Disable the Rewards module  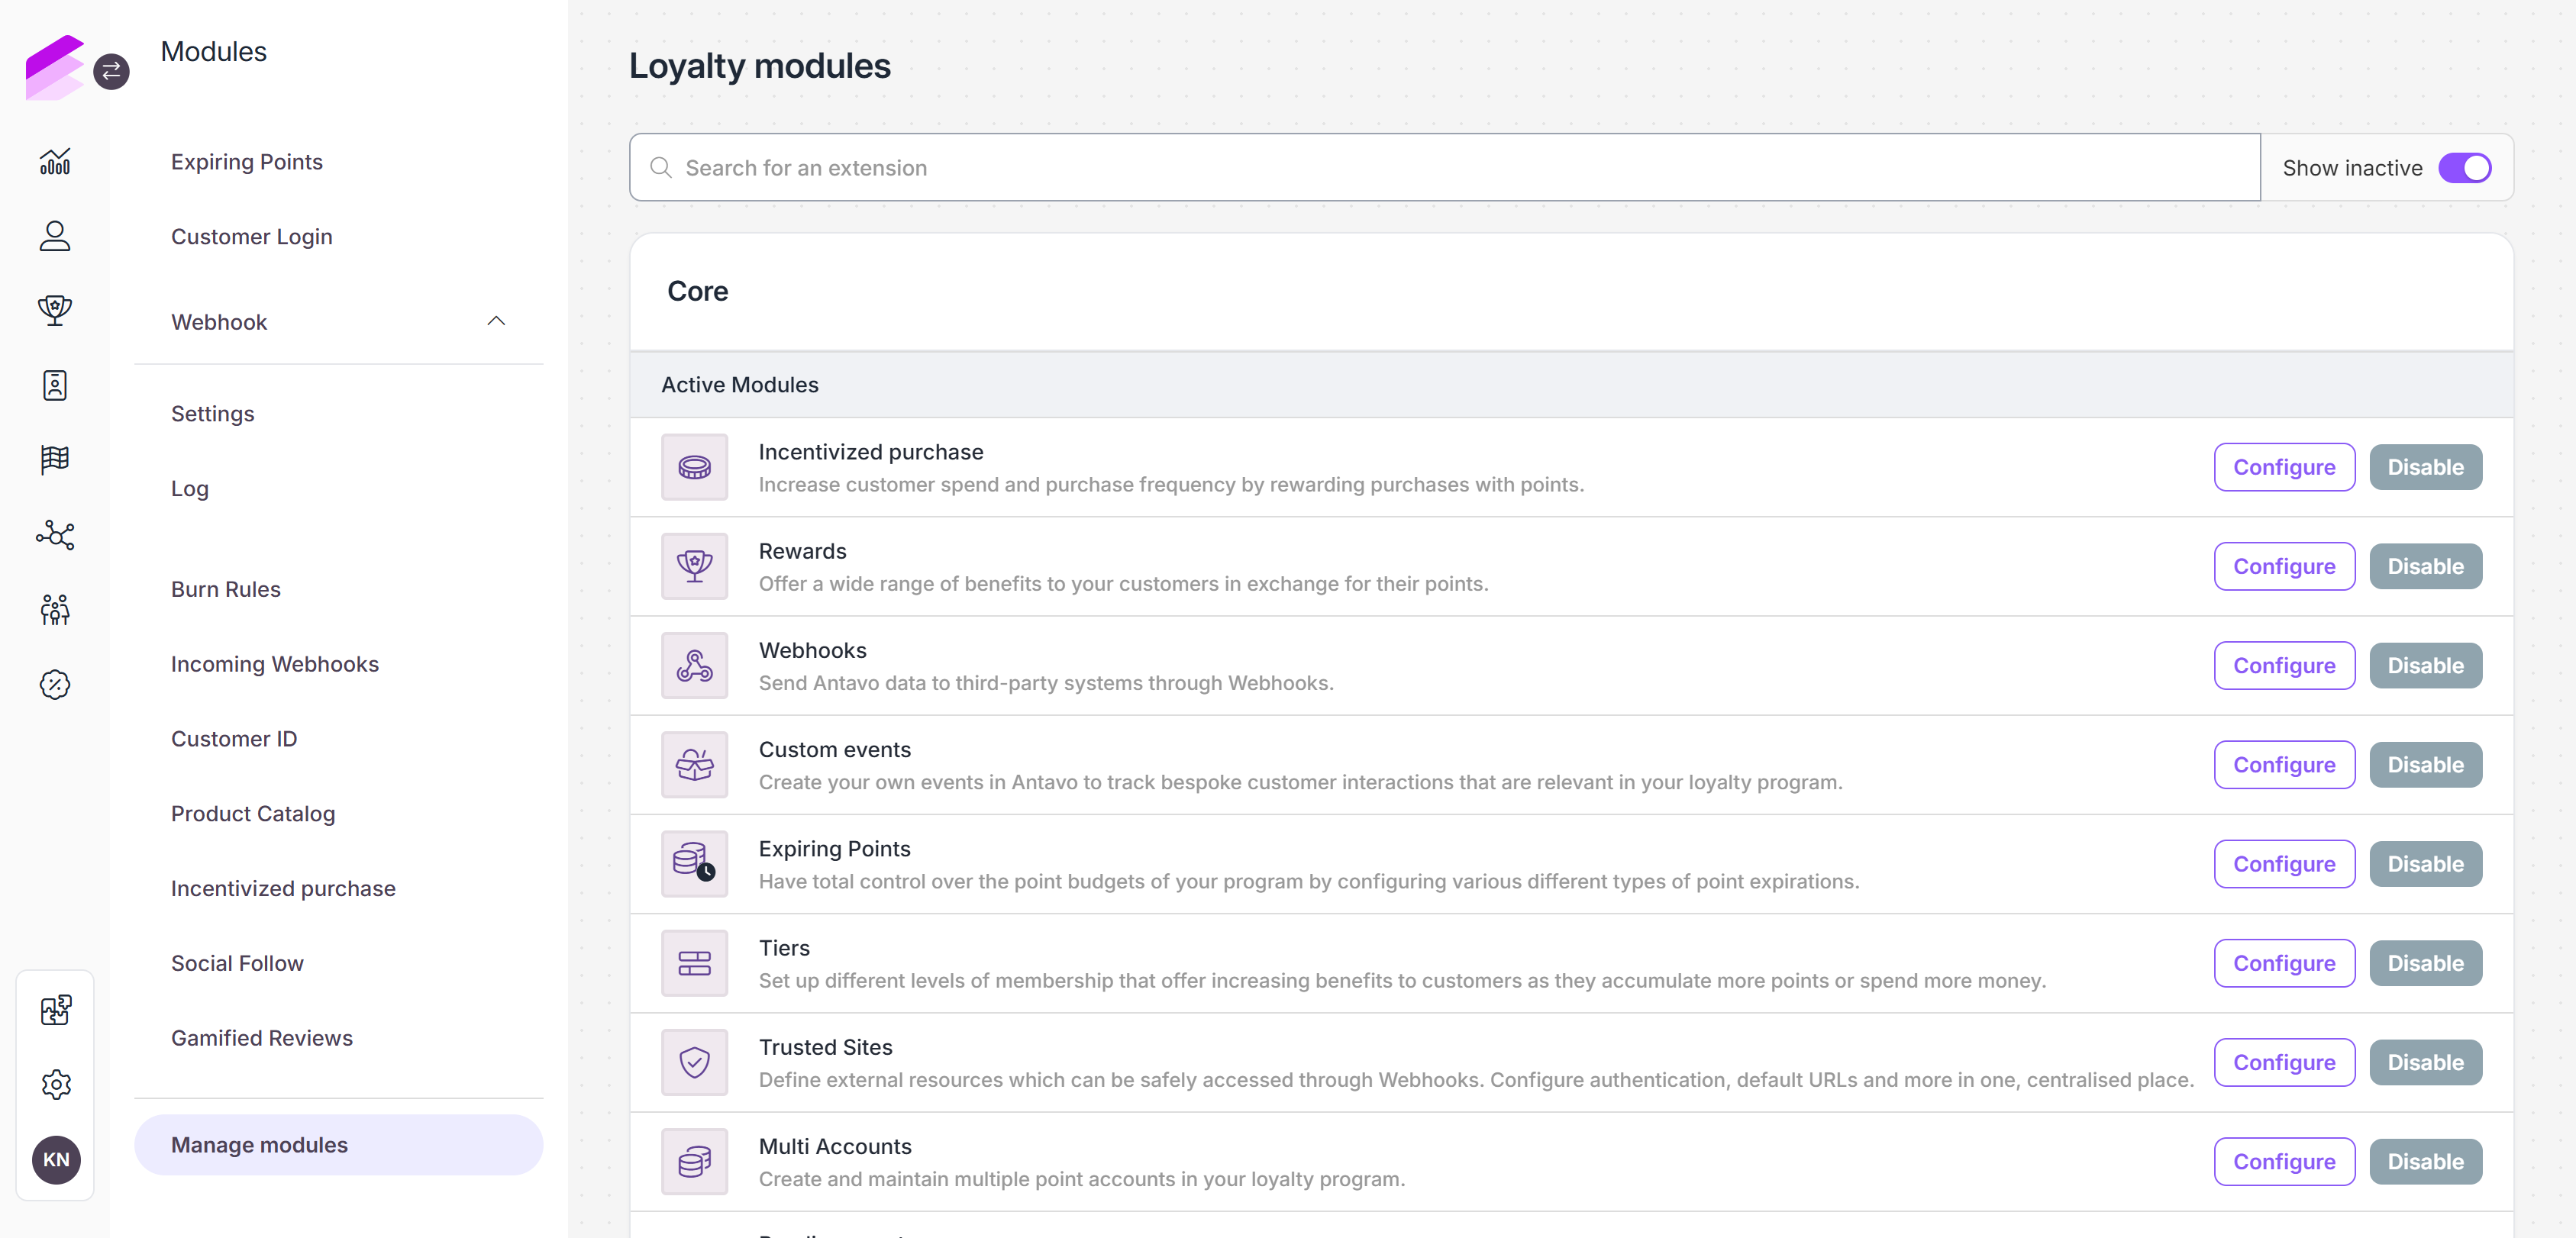point(2425,566)
